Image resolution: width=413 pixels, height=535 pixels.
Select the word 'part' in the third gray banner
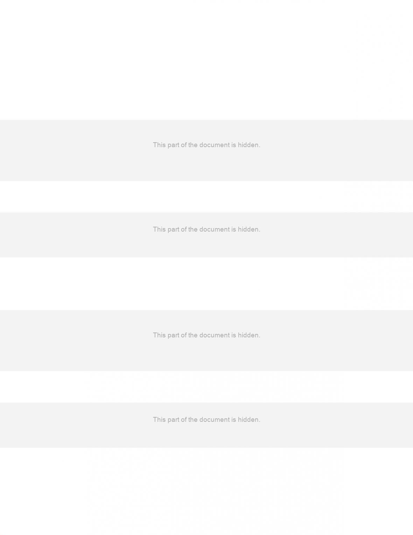[173, 335]
